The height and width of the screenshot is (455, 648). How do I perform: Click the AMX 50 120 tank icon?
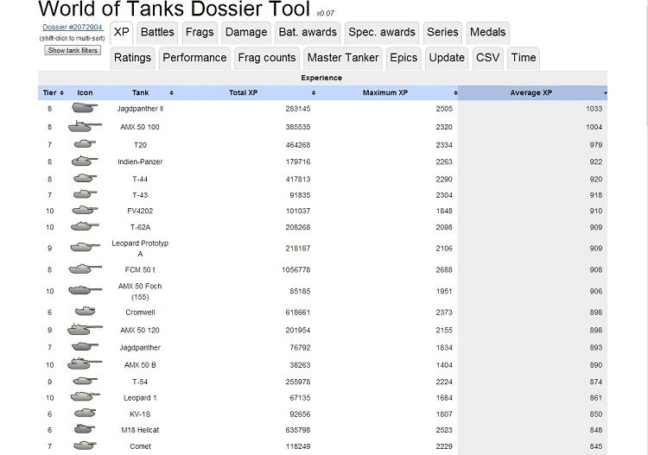pyautogui.click(x=85, y=330)
